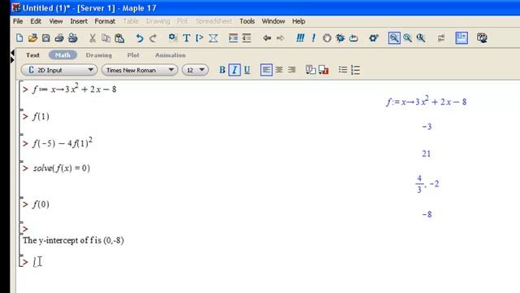
Task: Switch to Math mode
Action: point(63,55)
